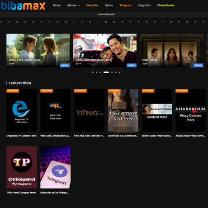
Task: Open the TravelVIDS XYZ featured poster
Action: pos(123,110)
